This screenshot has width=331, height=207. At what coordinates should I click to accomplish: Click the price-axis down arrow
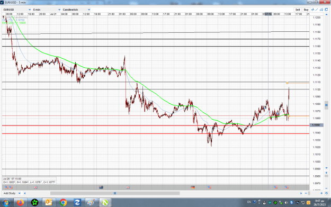click(326, 168)
